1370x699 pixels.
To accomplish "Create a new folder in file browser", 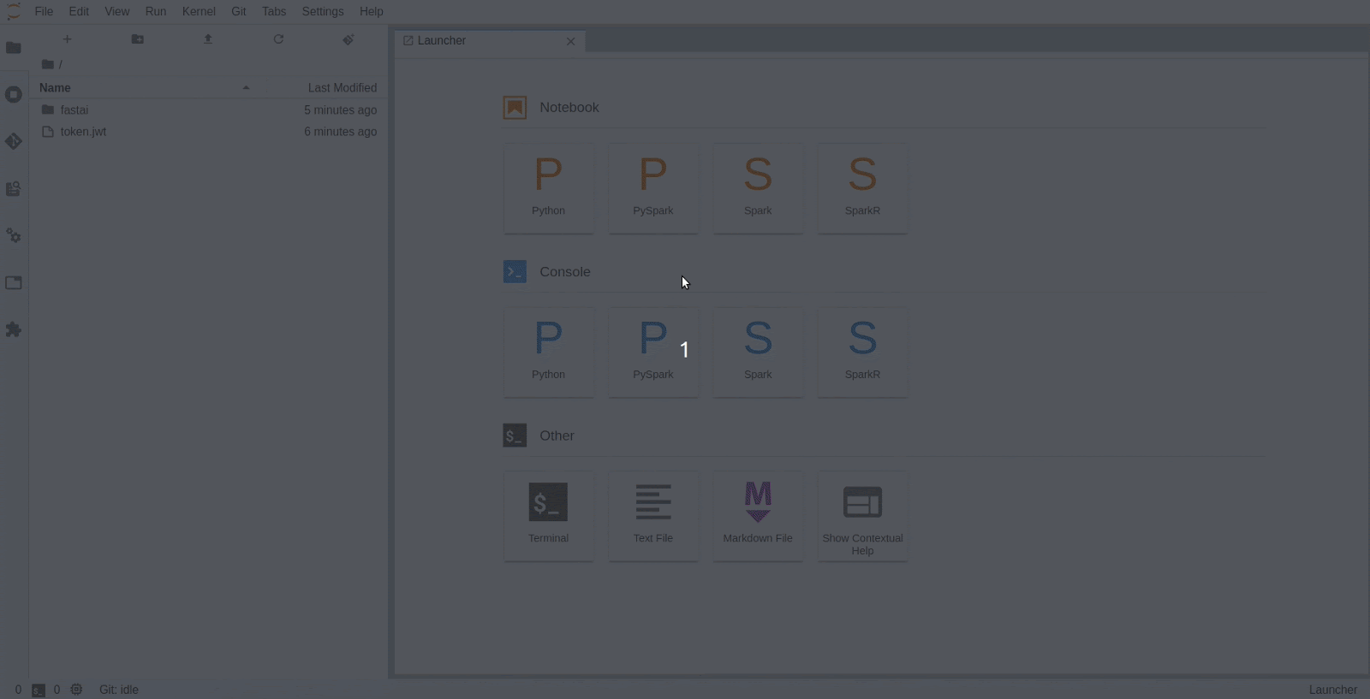I will (x=138, y=39).
